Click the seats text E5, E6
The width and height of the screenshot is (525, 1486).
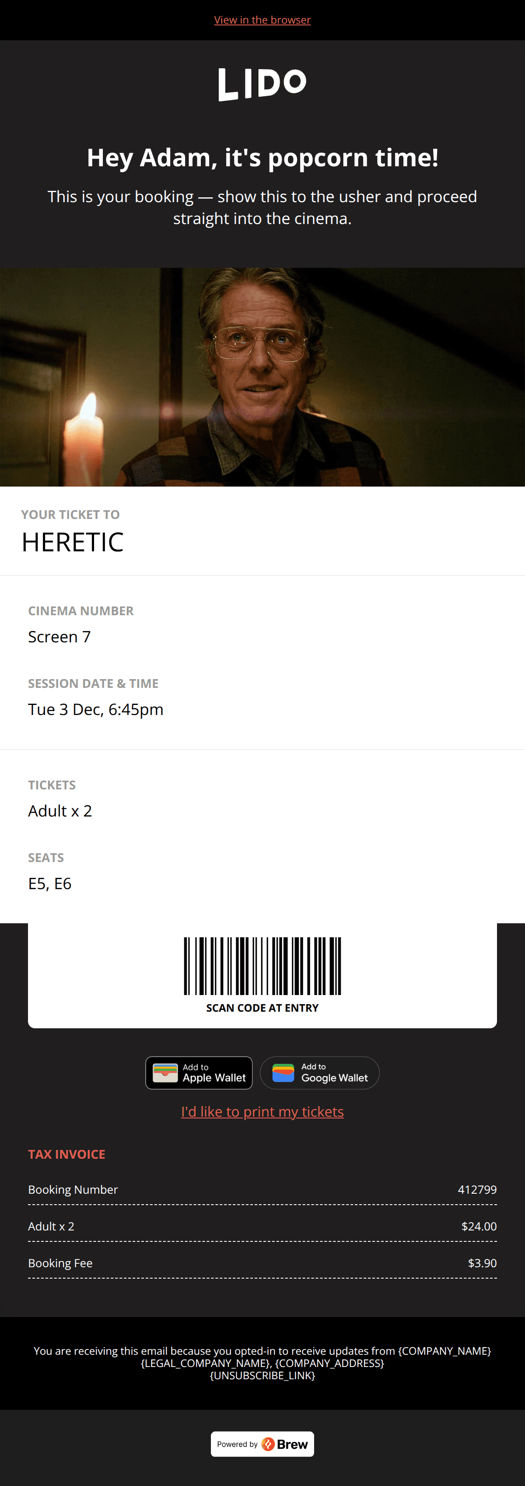coord(49,884)
